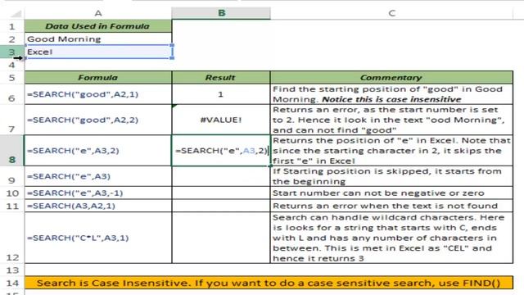Viewport: 524px width, 295px height.
Task: Select cell A8 with =SEARCH("e",A3,2)
Action: click(98, 151)
